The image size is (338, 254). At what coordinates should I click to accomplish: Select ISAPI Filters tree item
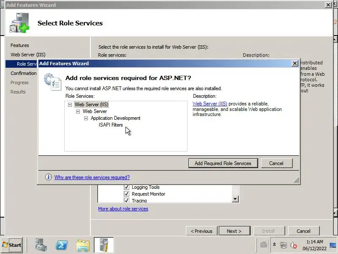click(111, 125)
